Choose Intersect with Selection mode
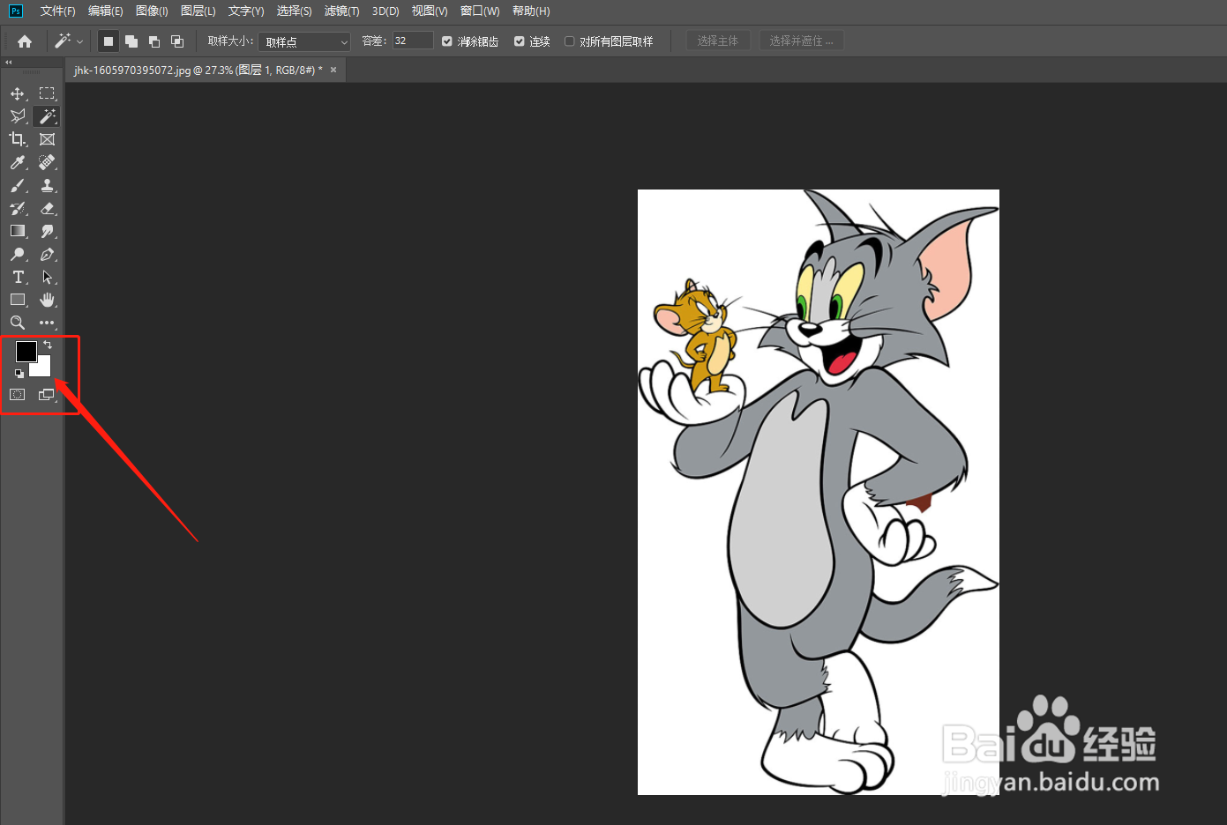1227x825 pixels. tap(177, 41)
